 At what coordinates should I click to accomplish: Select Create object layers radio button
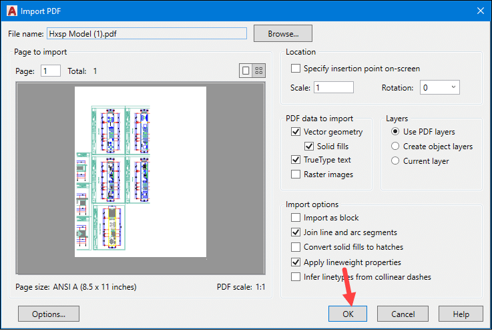pos(396,147)
